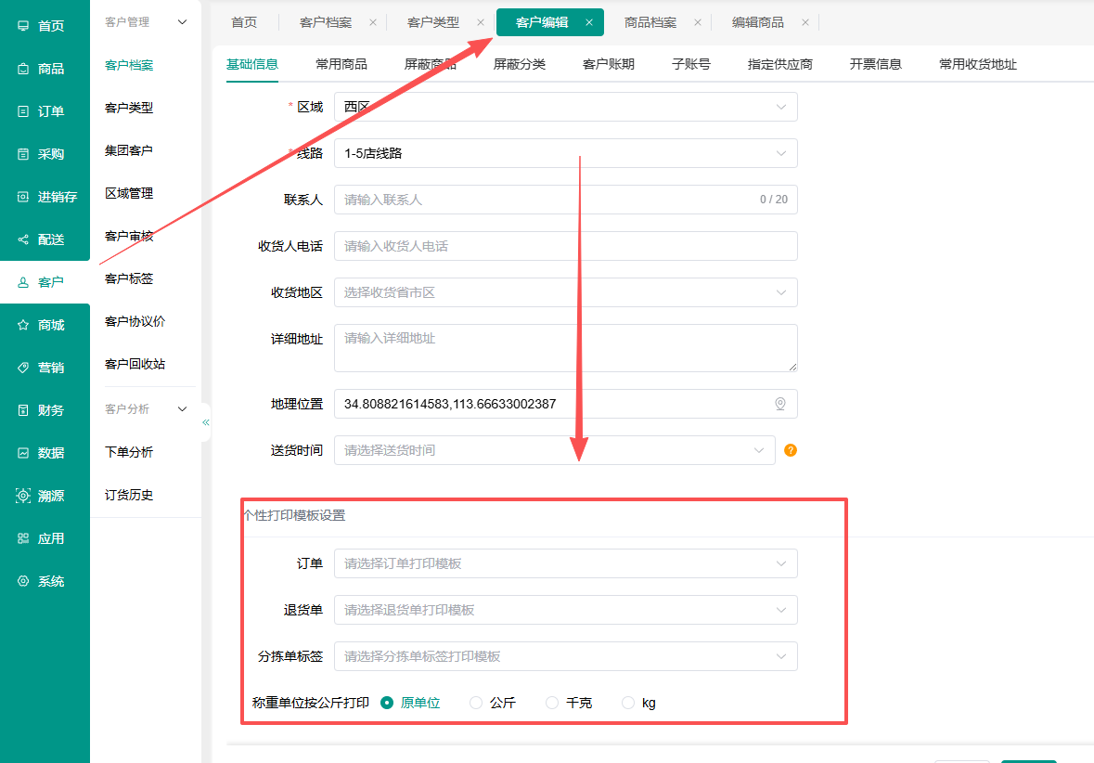This screenshot has width=1094, height=763.
Task: Open the 客户账期 tab
Action: point(609,64)
